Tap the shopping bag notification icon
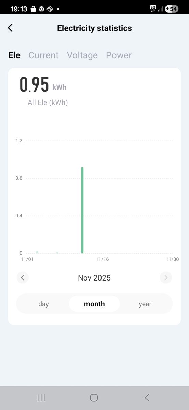The image size is (189, 410). pyautogui.click(x=33, y=9)
